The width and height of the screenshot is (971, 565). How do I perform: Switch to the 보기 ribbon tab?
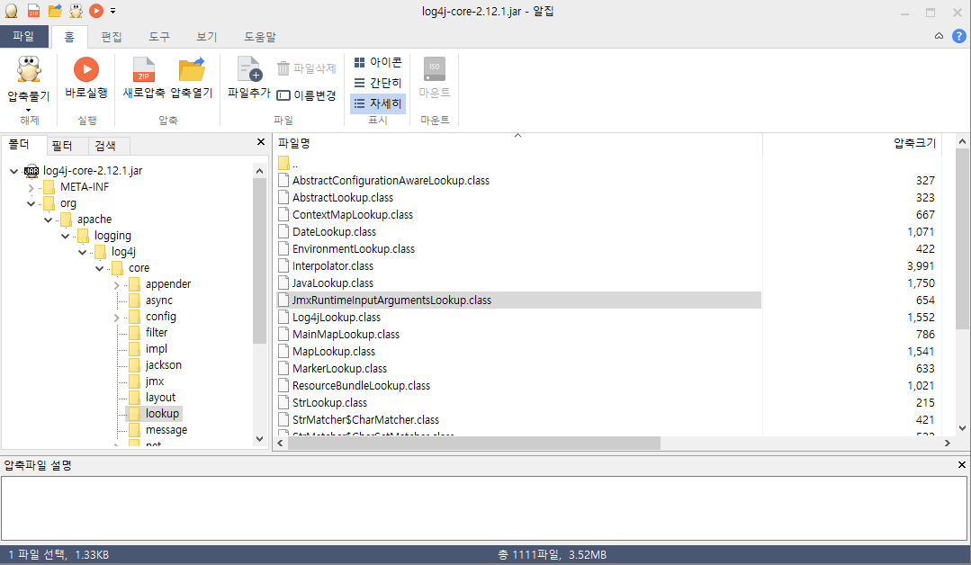(x=207, y=37)
